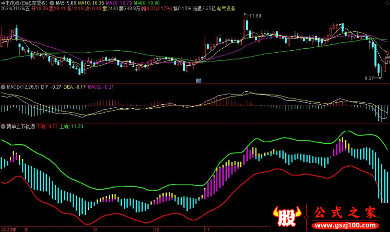Select the MA10 value label
This screenshot has width=390, height=232.
(91, 3)
